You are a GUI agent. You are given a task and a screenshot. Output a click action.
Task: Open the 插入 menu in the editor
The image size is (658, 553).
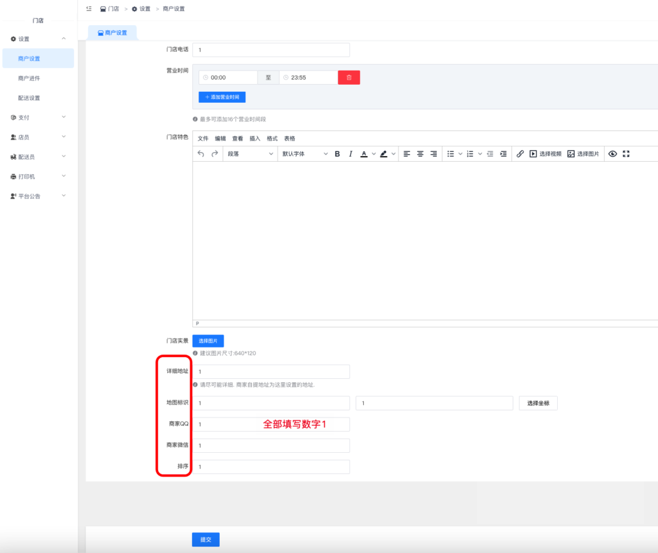(254, 139)
